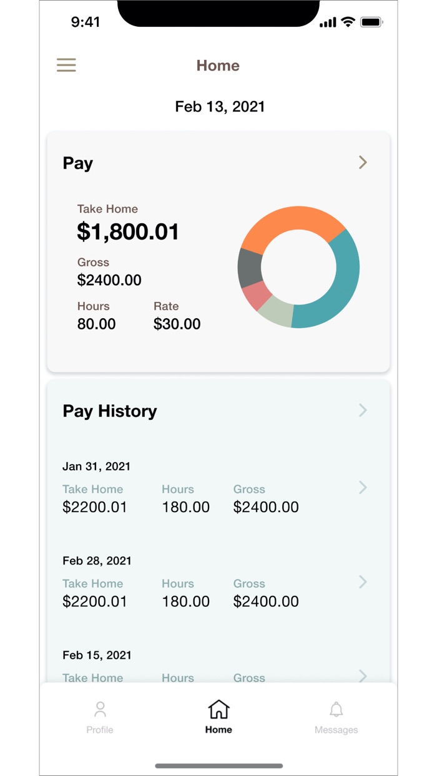Open Feb 28, 2021 pay entry chevron
The image size is (437, 776).
[x=363, y=582]
